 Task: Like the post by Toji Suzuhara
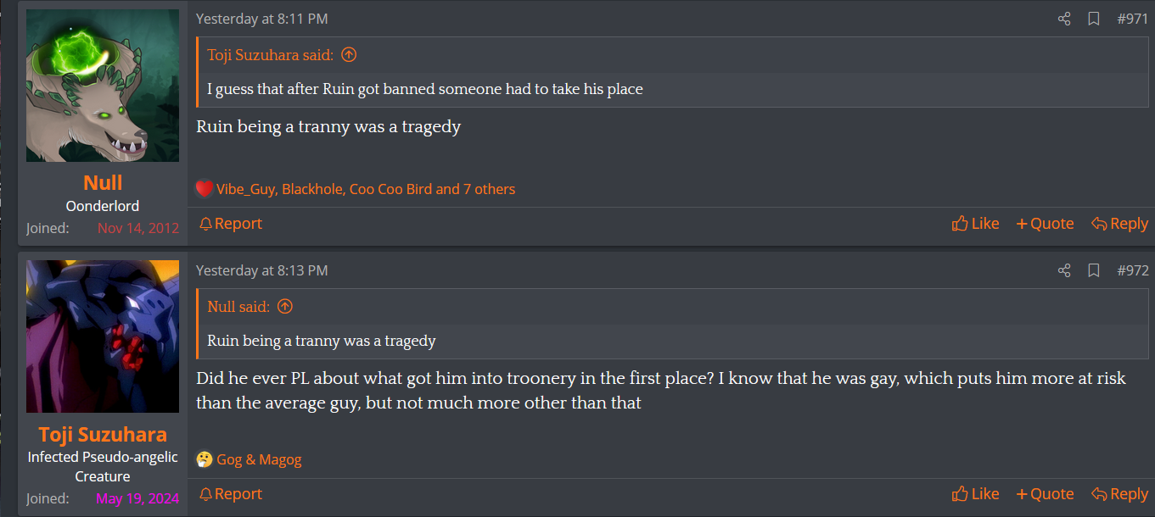coord(975,494)
